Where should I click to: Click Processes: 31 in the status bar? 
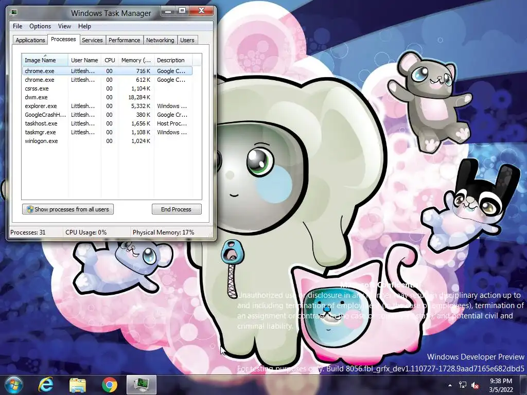click(x=28, y=232)
